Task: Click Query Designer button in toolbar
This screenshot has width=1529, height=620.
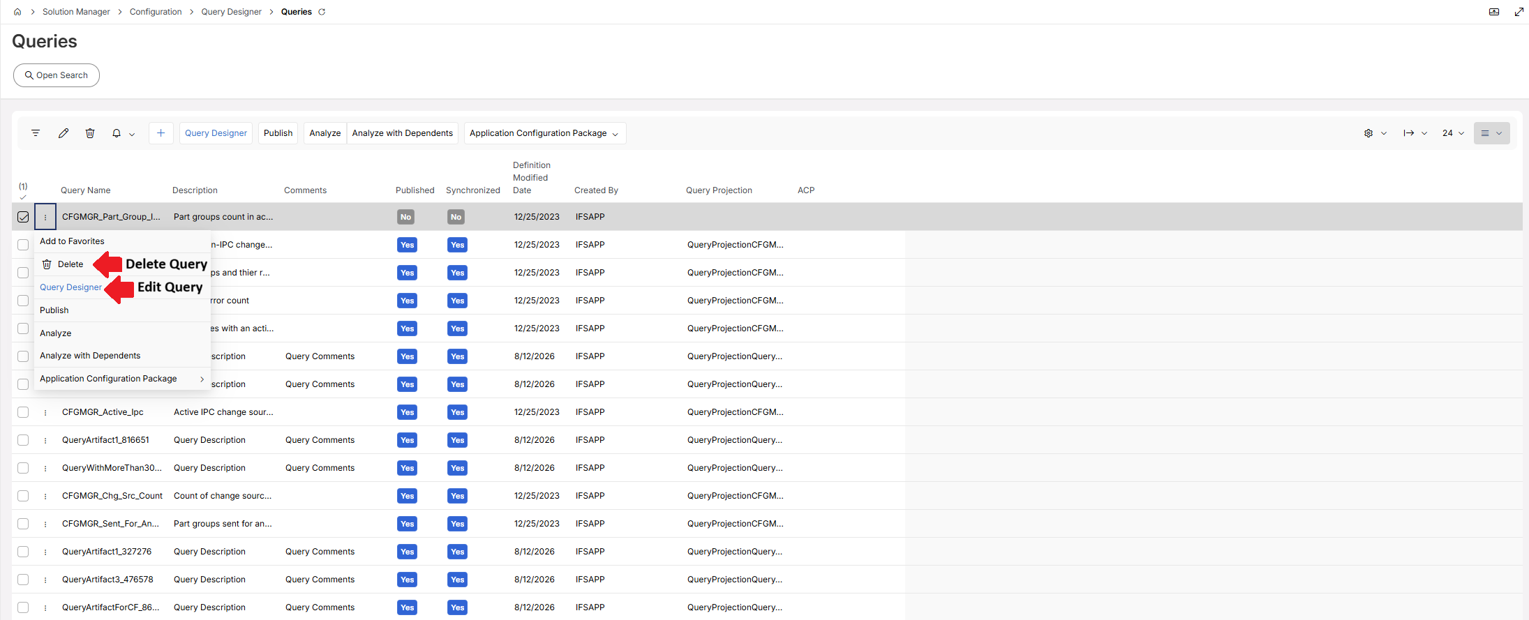Action: click(216, 133)
